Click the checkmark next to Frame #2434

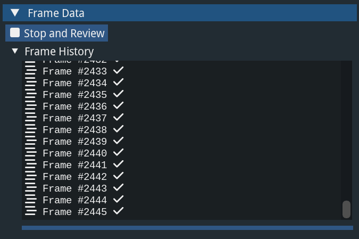119,83
